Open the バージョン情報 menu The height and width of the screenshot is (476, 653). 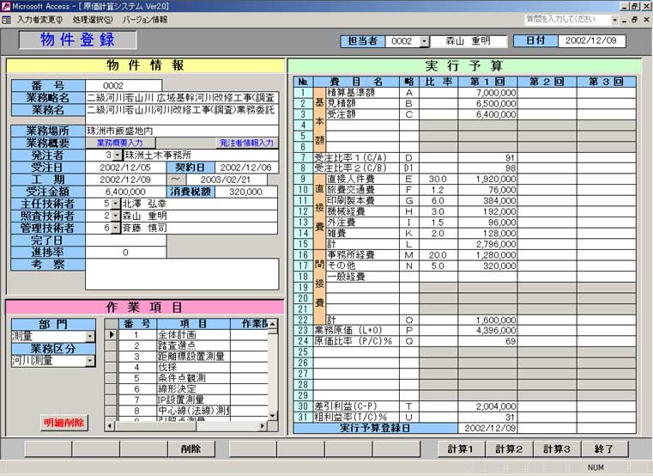[x=146, y=19]
